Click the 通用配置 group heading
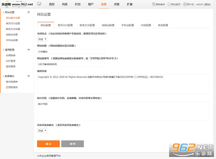 click(10, 50)
